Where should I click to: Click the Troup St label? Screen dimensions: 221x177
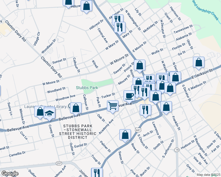click(96, 160)
